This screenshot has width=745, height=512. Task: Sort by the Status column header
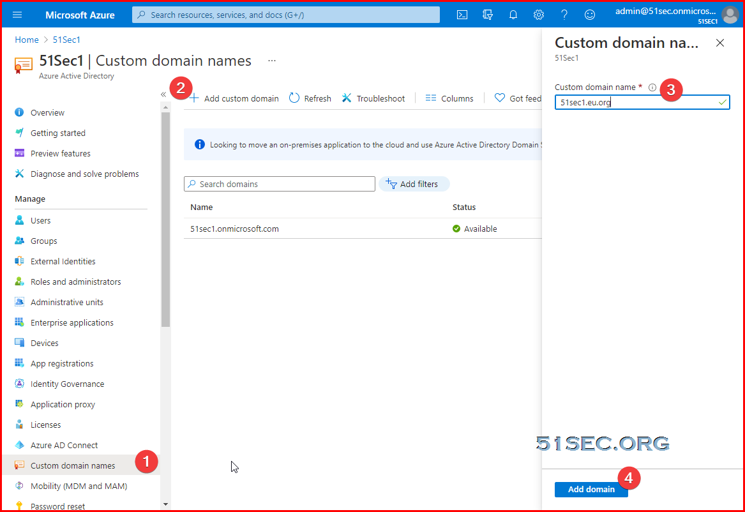click(x=463, y=207)
